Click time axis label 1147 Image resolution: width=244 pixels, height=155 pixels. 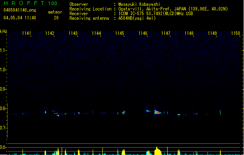(x=166, y=33)
